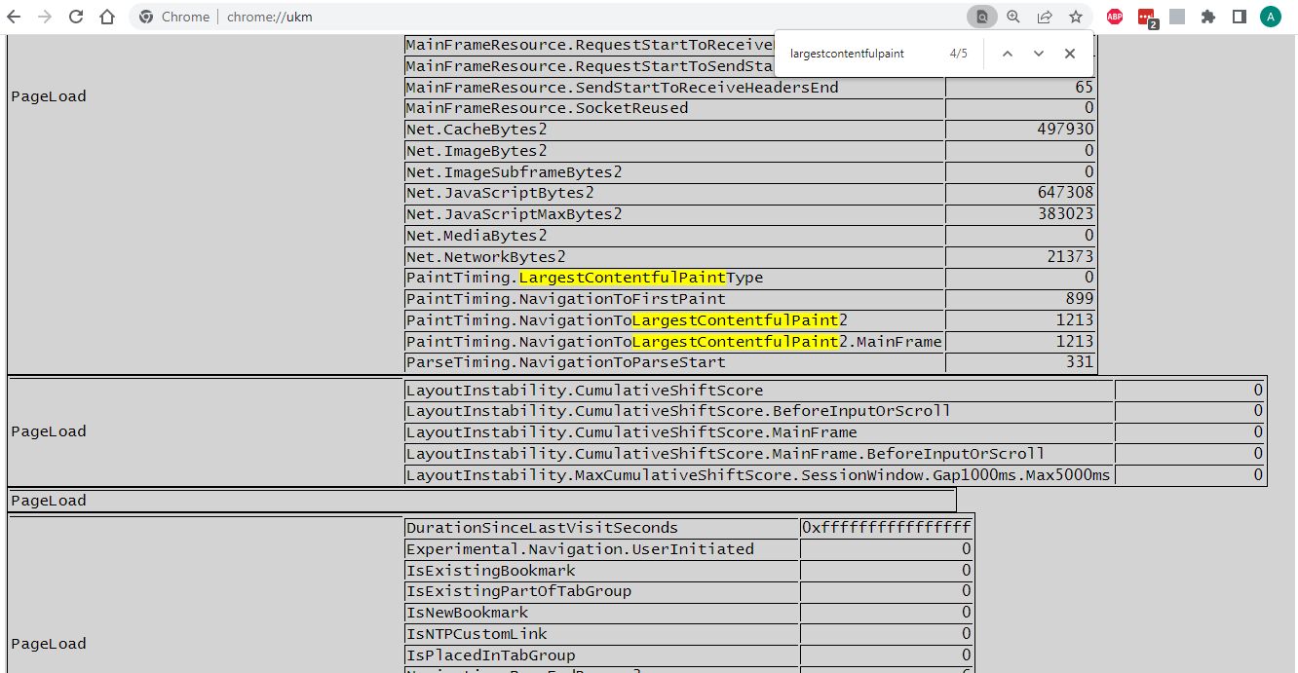This screenshot has width=1298, height=673.
Task: Click the Net.NetworkBytes2 metric
Action: (x=485, y=257)
